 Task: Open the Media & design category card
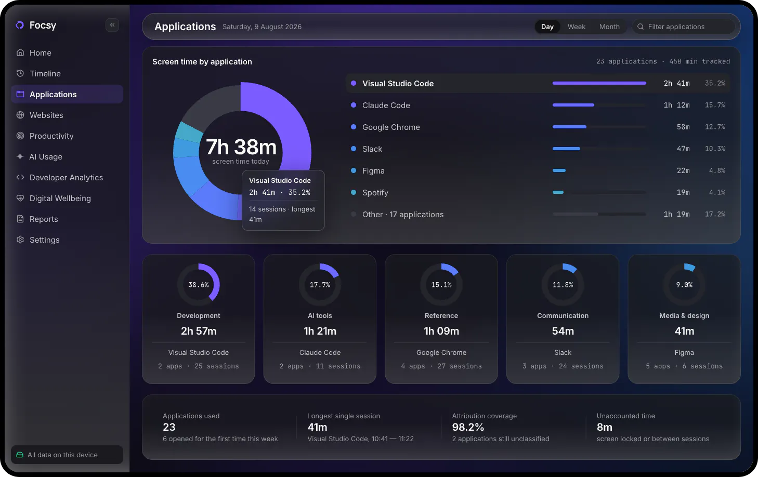tap(684, 319)
